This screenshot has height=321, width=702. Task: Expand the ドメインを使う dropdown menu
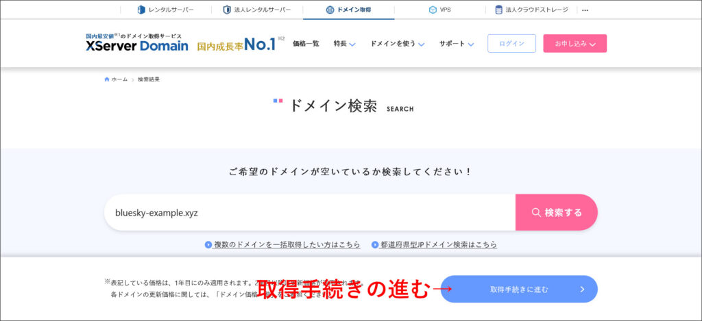pyautogui.click(x=398, y=44)
